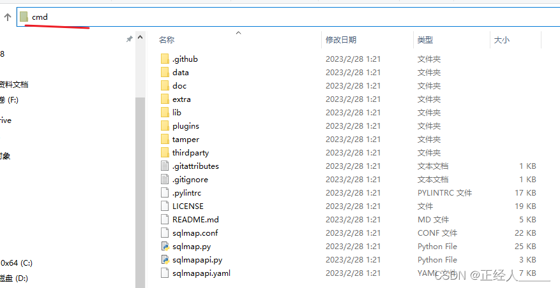560x288 pixels.
Task: Select the README.md file
Action: [x=195, y=220]
